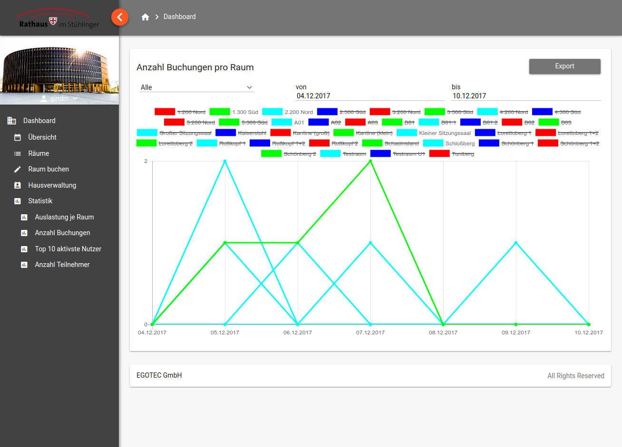Click the Rathaus im Stühlinger logo
622x447 pixels.
pyautogui.click(x=59, y=19)
